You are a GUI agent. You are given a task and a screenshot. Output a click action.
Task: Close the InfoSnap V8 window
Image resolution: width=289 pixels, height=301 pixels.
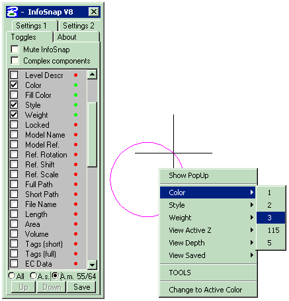coord(94,12)
